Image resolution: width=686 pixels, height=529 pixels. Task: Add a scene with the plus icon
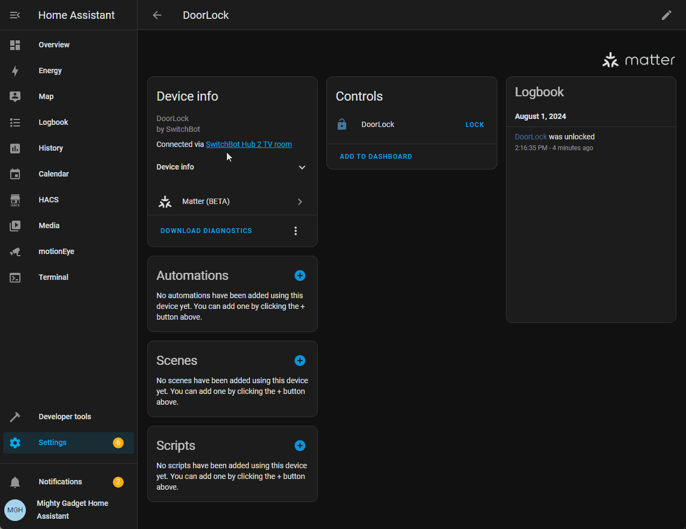point(300,361)
